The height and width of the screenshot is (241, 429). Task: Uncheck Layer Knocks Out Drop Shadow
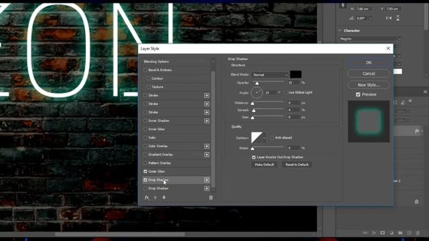point(253,157)
